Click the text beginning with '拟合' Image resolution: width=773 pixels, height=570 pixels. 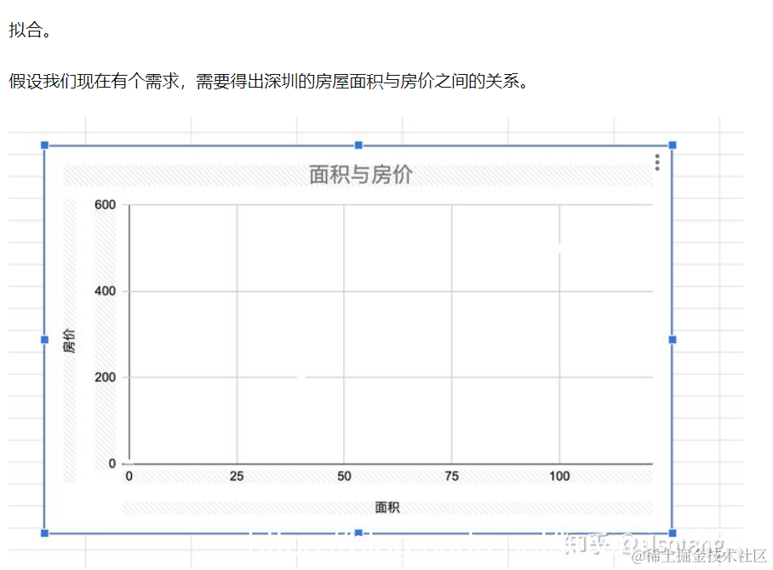point(26,30)
